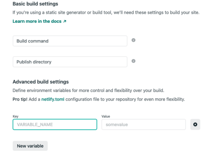The image size is (219, 153).
Task: Click the info icon beside Build command
Action: 133,40
